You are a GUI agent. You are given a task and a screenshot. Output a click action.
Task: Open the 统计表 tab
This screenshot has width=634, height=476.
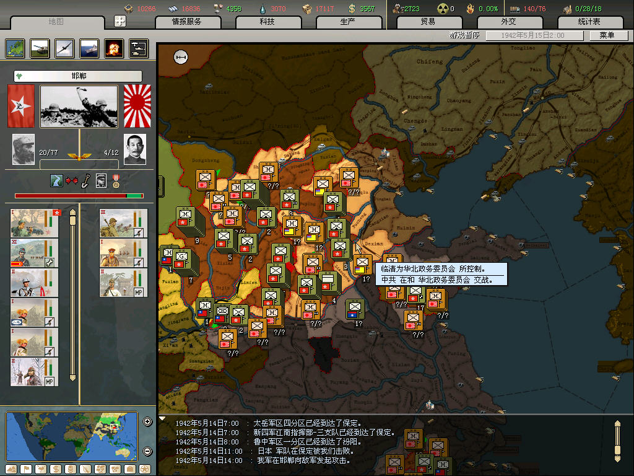click(x=590, y=22)
